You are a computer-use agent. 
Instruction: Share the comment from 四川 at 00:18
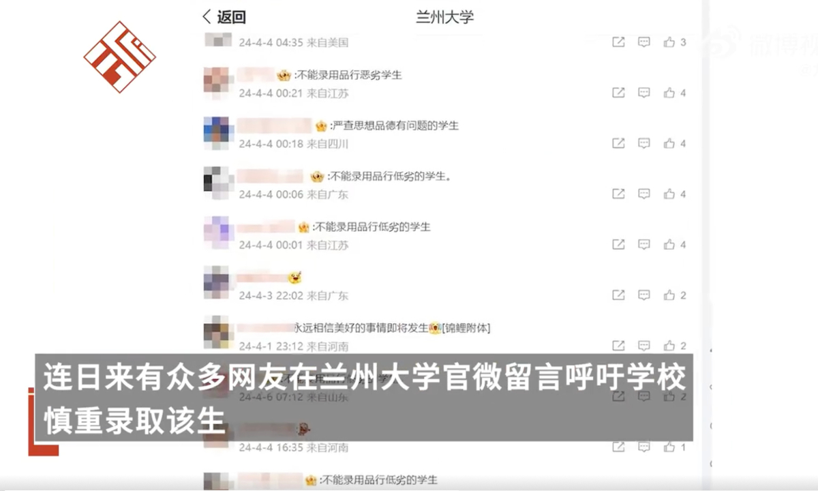click(618, 143)
